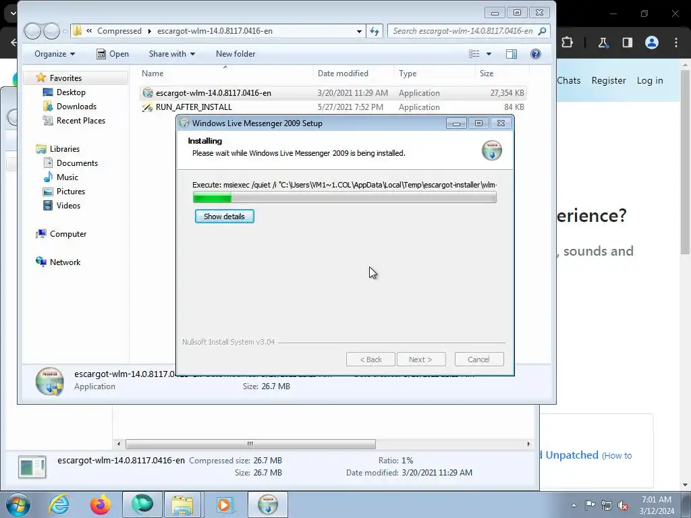This screenshot has height=518, width=691.
Task: Open the Windows Start button
Action: click(18, 505)
